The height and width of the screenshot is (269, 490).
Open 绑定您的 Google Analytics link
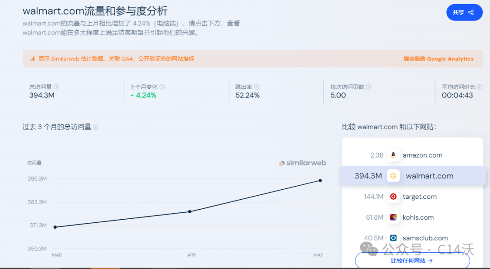(438, 59)
